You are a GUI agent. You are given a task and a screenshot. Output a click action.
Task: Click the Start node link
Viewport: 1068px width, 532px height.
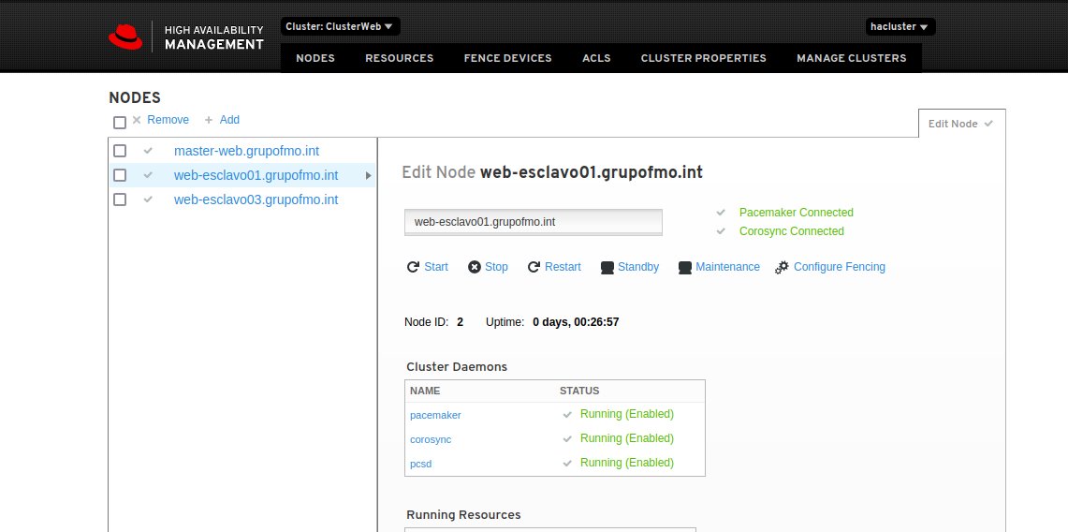tap(436, 267)
